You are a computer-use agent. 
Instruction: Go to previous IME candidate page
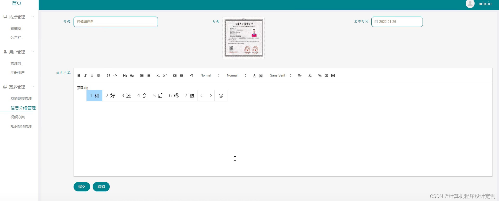(201, 96)
